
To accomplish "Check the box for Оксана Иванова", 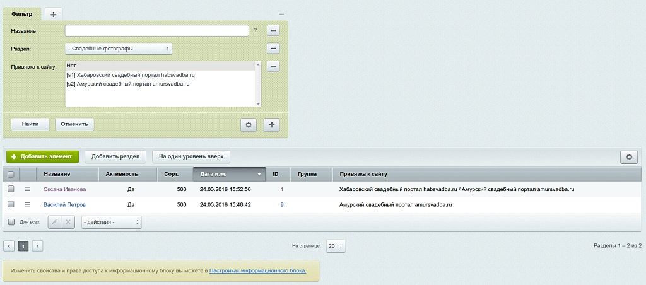I will [x=11, y=189].
